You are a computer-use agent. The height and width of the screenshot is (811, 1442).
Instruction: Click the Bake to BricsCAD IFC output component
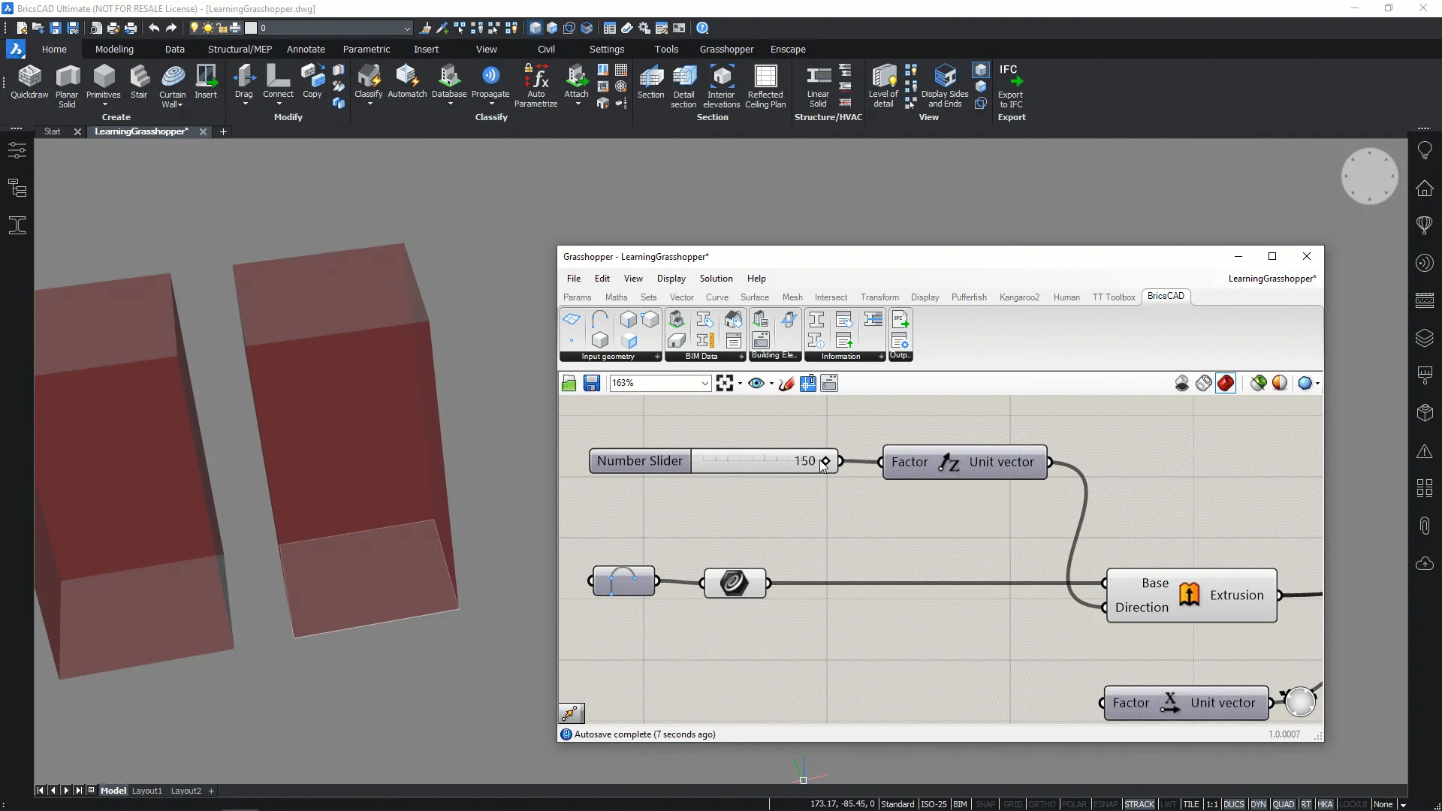click(x=900, y=321)
